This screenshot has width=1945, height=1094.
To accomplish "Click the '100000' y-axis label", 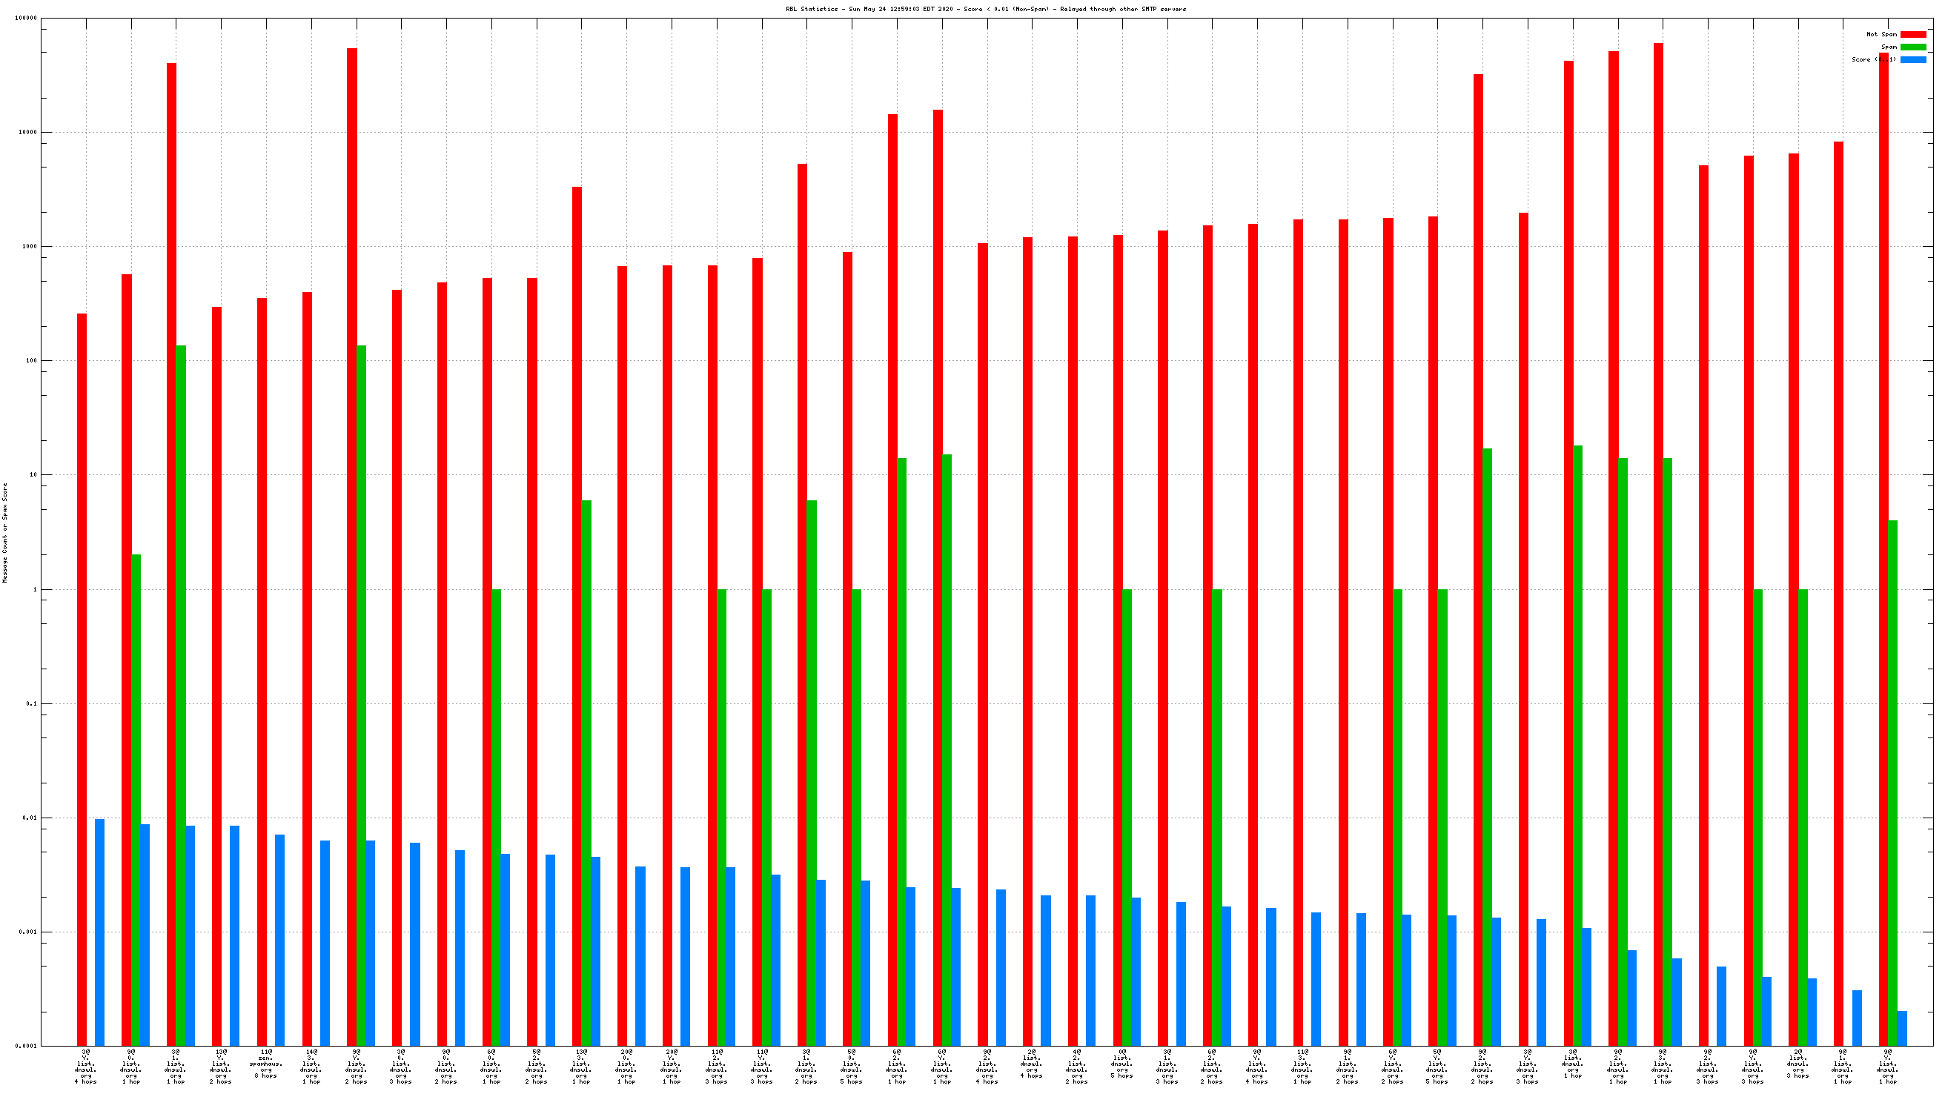I will pos(26,18).
